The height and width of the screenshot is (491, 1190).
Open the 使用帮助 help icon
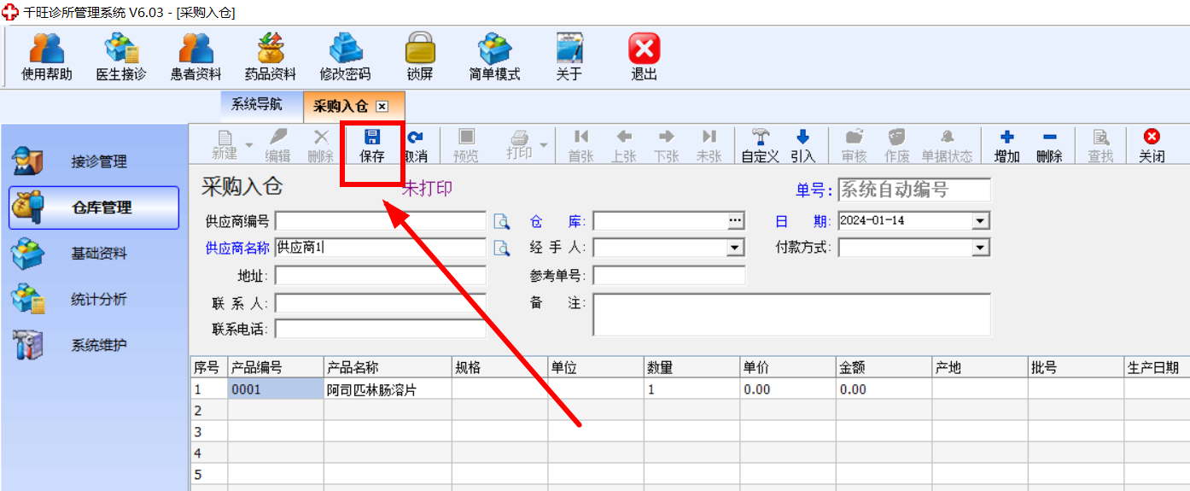pos(47,56)
